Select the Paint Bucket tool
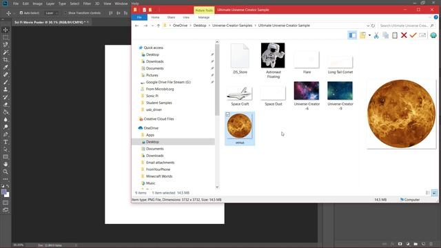 (6, 112)
